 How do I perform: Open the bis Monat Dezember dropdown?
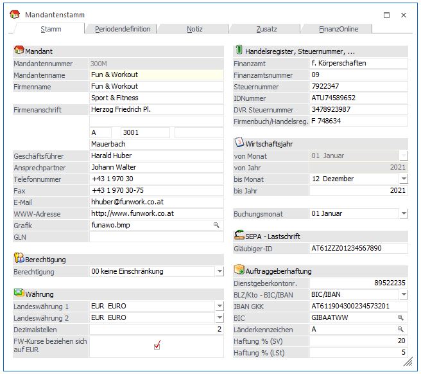click(403, 179)
